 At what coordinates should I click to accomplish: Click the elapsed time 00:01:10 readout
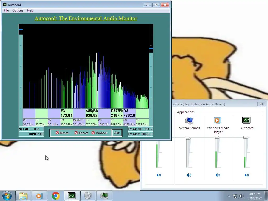pos(31,134)
